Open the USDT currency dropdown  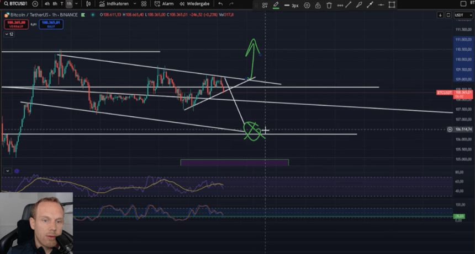463,15
